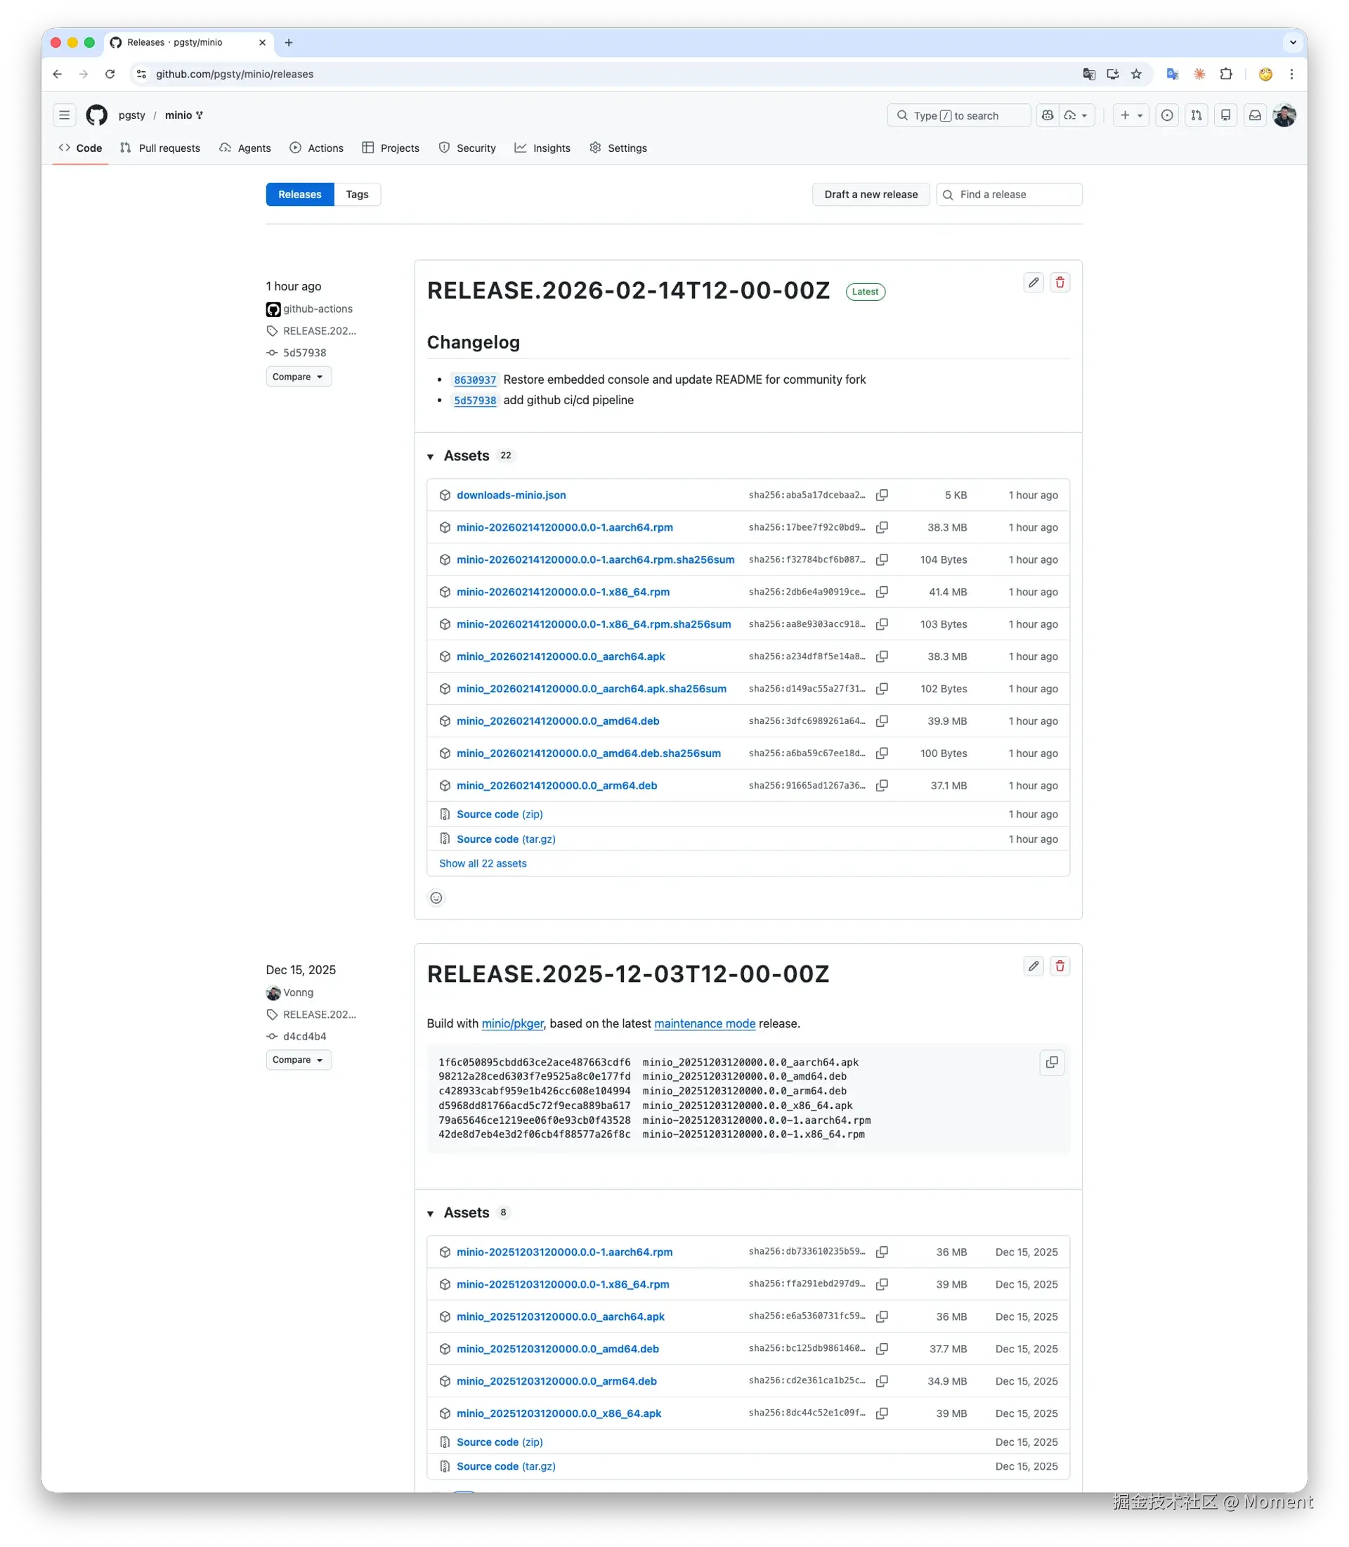
Task: Open the hamburger navigation menu
Action: (x=65, y=115)
